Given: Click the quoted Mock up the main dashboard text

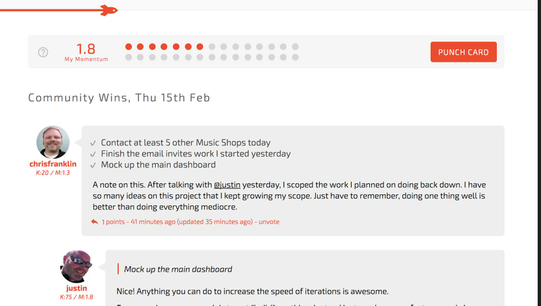Looking at the screenshot, I should [178, 269].
